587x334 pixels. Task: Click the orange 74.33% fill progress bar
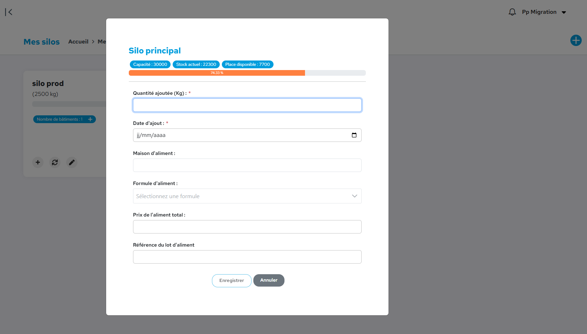coord(217,73)
